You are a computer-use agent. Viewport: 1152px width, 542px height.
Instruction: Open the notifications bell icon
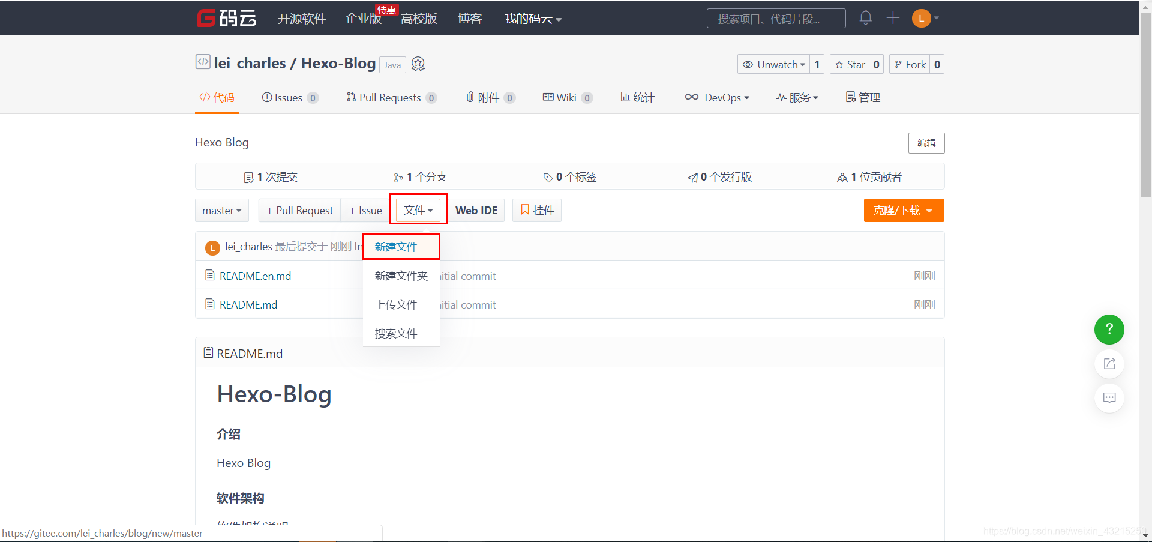click(865, 17)
